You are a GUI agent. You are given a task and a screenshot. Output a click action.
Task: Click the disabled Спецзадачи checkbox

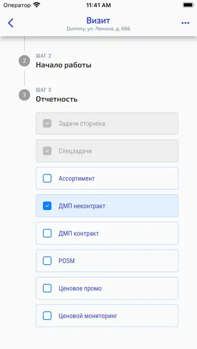(x=47, y=151)
